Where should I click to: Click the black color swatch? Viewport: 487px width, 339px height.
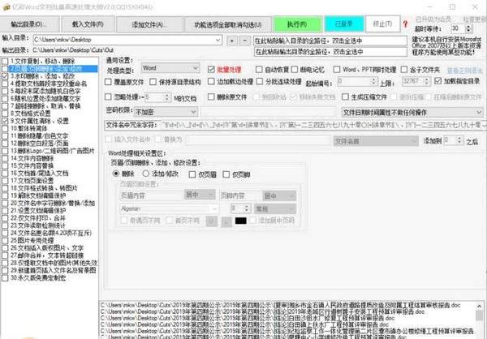point(240,220)
